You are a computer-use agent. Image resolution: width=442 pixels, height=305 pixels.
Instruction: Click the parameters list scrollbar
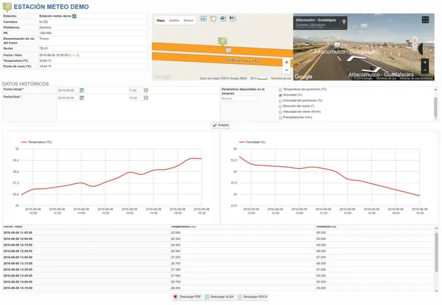click(435, 107)
